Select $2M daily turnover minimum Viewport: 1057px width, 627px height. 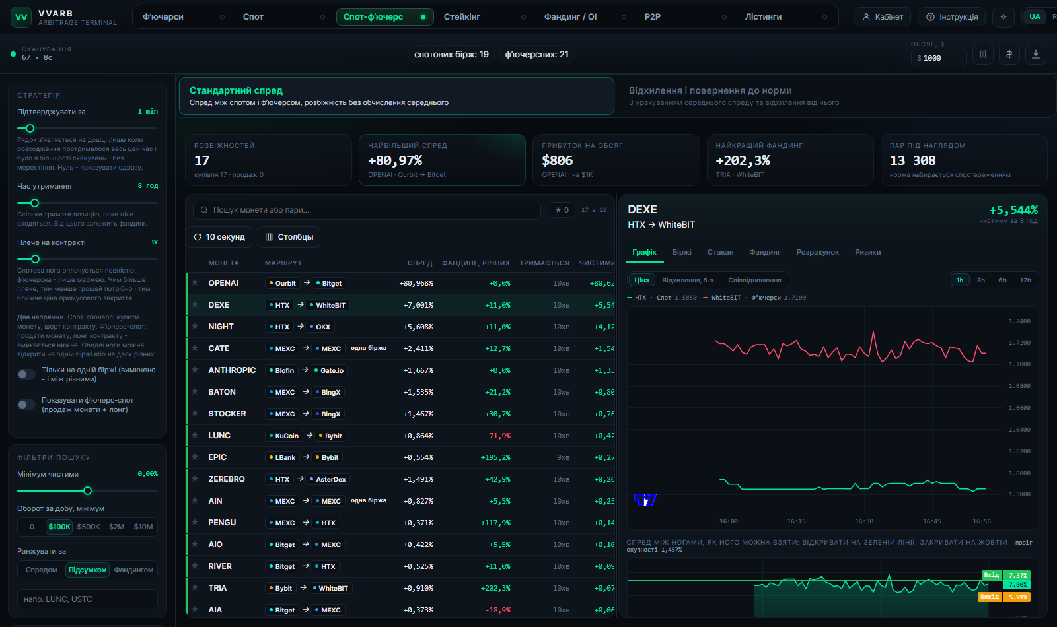point(117,527)
